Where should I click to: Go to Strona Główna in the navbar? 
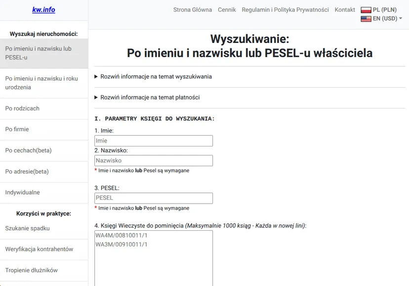click(193, 10)
